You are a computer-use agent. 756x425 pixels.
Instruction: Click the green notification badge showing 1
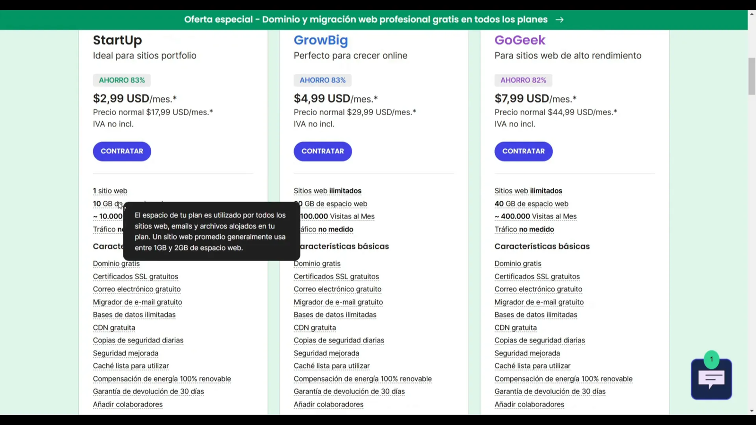pyautogui.click(x=711, y=359)
